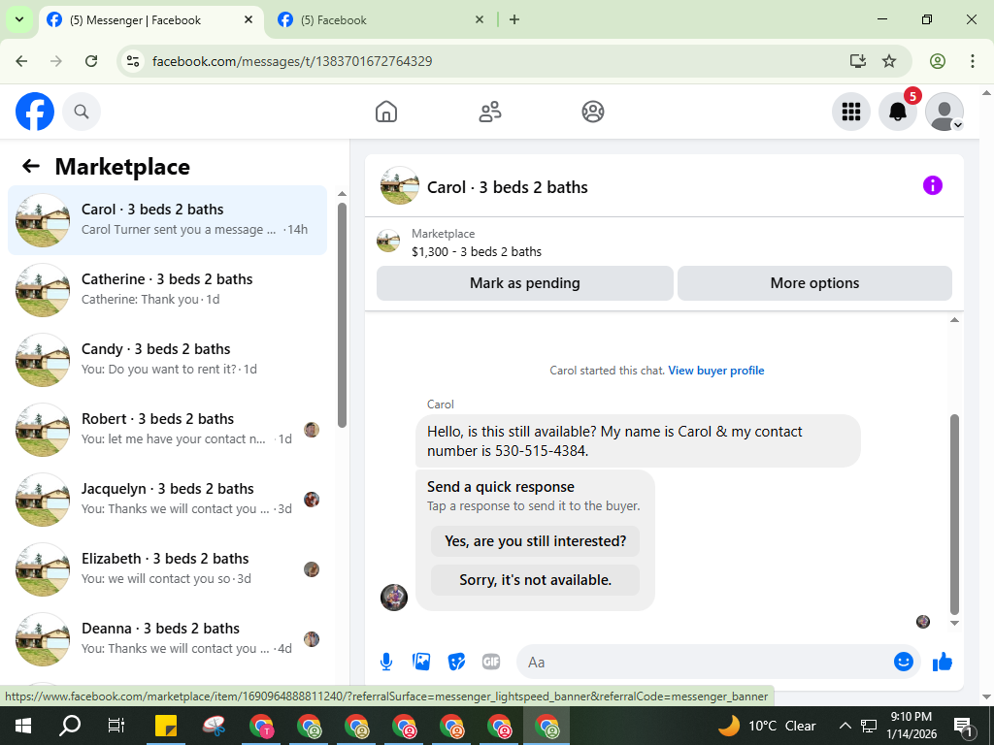Open the Robert 3 beds 2 baths conversation
The width and height of the screenshot is (994, 745).
(167, 430)
